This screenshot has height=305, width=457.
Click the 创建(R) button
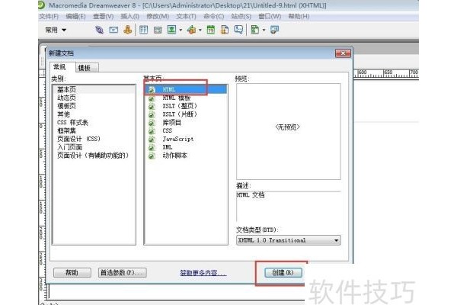(x=283, y=273)
